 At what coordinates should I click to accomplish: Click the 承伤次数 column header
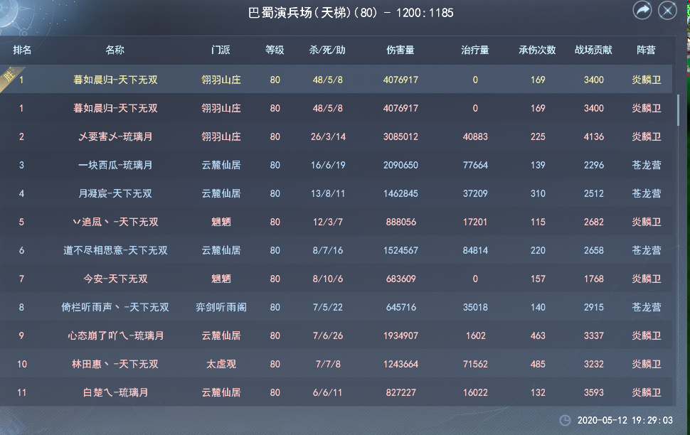click(537, 50)
